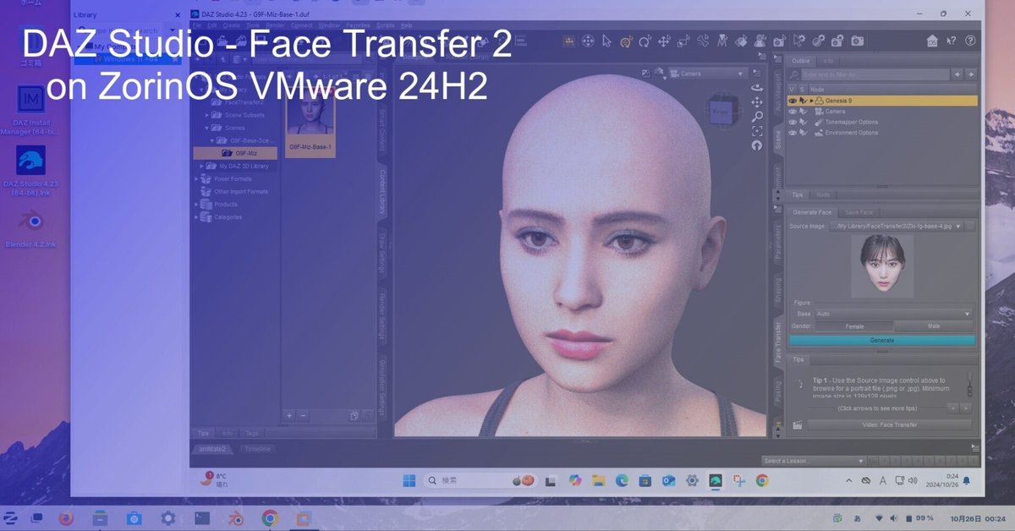Open the Help question mark icon

970,41
